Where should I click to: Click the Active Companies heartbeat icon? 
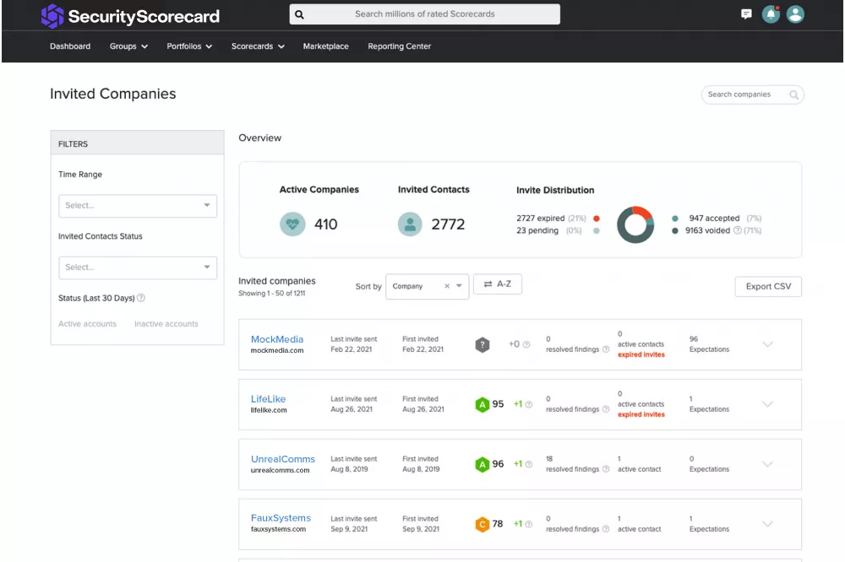[292, 224]
